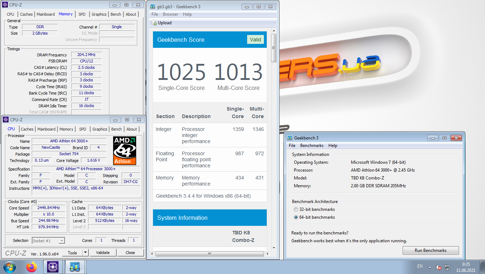Open File menu in Geekbench 3 window

(x=292, y=146)
